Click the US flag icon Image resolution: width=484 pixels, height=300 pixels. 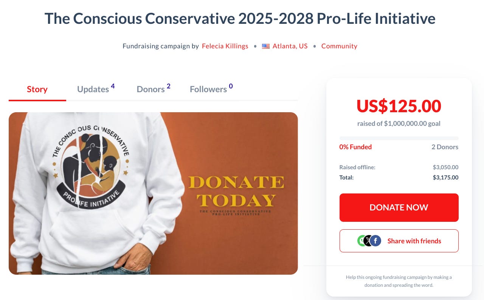click(266, 46)
